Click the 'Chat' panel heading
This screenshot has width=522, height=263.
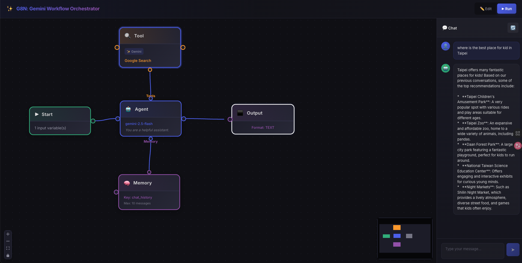pos(452,28)
